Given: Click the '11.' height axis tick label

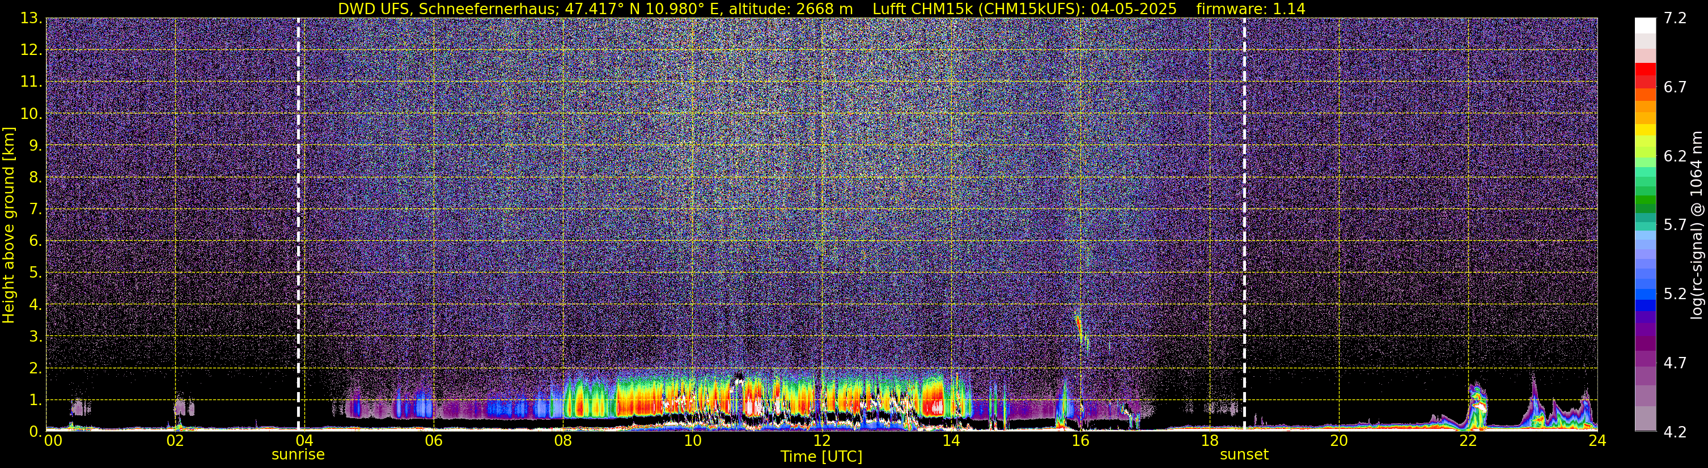Looking at the screenshot, I should pyautogui.click(x=31, y=82).
